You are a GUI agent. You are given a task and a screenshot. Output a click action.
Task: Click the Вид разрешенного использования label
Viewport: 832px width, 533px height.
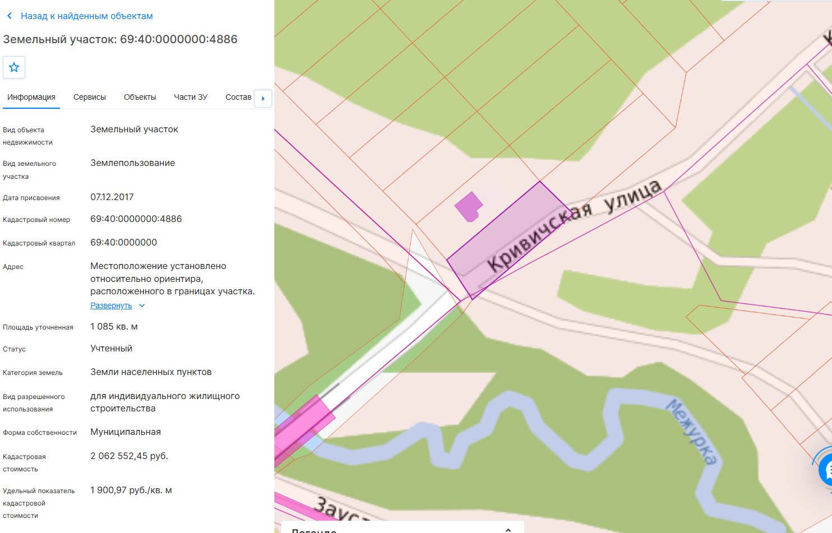[34, 403]
